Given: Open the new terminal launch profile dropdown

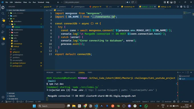Looking at the screenshot, I should coord(180,72).
